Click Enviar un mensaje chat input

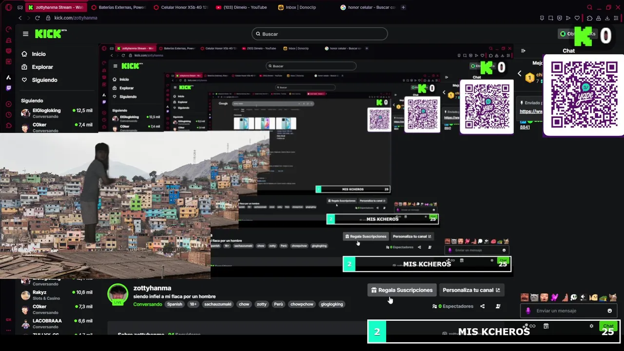tap(568, 311)
